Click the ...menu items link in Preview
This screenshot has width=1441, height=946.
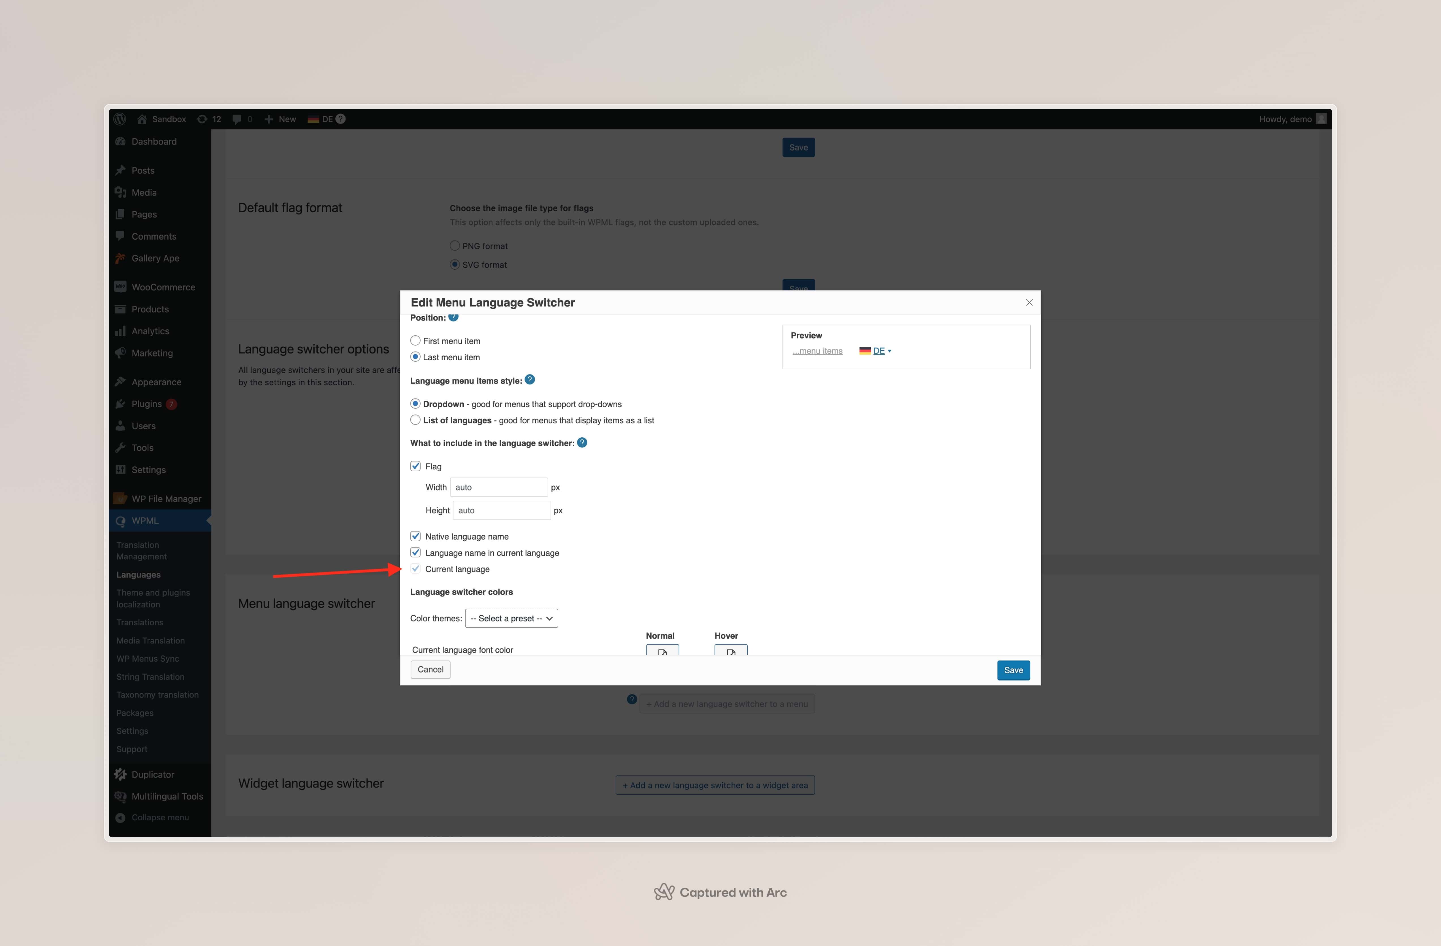817,351
